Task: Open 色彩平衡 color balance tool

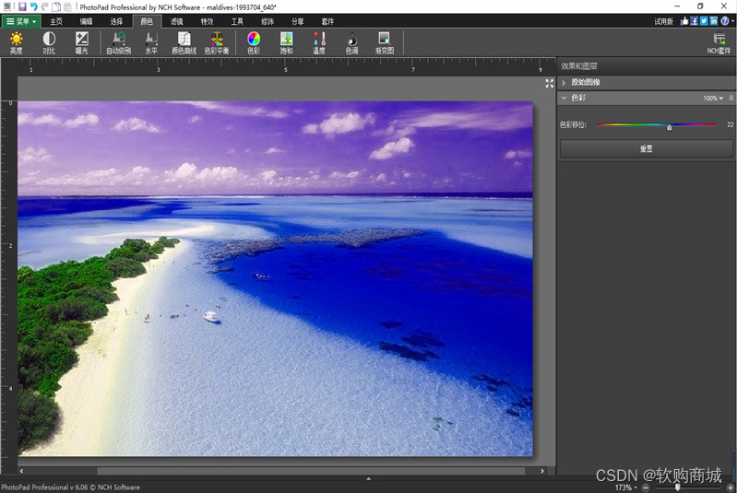Action: pyautogui.click(x=217, y=42)
